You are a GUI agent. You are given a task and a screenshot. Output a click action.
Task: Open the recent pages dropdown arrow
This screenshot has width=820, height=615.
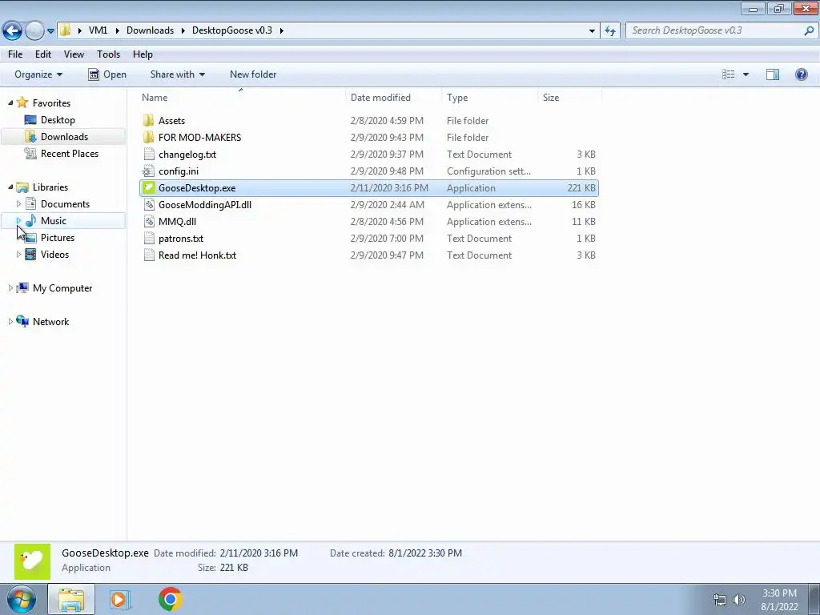coord(50,31)
